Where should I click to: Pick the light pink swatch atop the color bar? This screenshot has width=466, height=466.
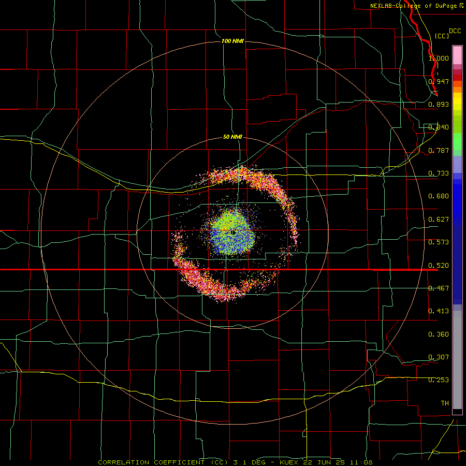pos(457,55)
